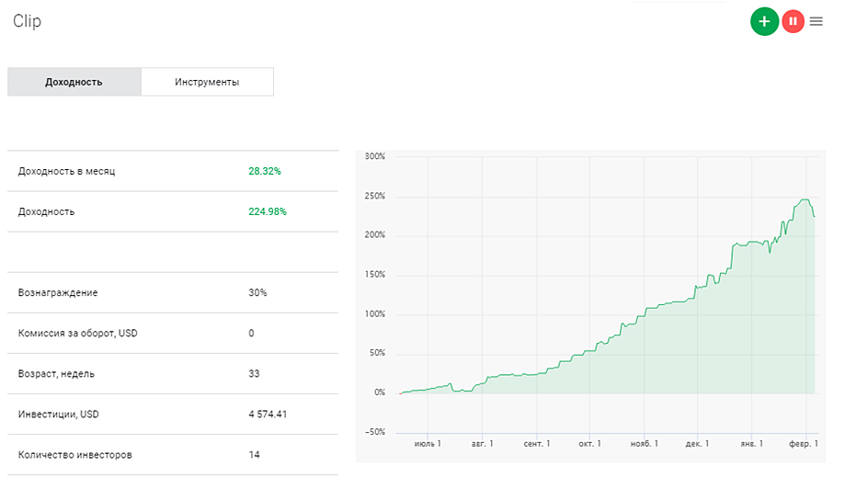Click the 300% label on chart axis
845x477 pixels.
374,156
